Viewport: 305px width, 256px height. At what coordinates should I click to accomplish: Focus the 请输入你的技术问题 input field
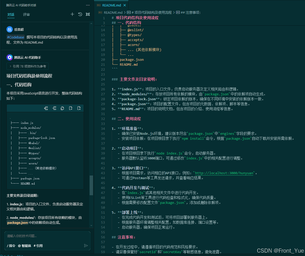pyautogui.click(x=47, y=236)
